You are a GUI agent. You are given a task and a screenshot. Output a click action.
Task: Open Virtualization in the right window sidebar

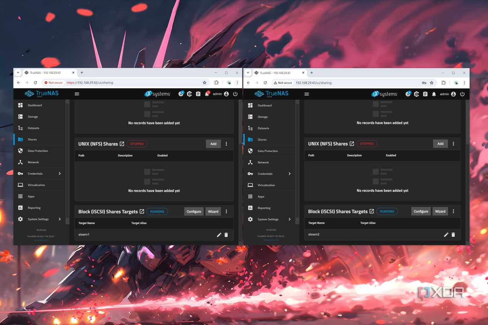click(x=266, y=185)
